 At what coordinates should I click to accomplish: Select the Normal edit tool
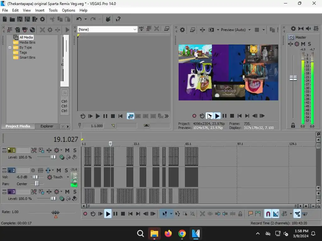tap(164, 214)
